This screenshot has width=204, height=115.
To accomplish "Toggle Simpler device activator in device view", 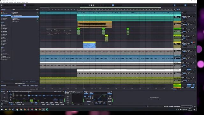I will click(x=10, y=91).
